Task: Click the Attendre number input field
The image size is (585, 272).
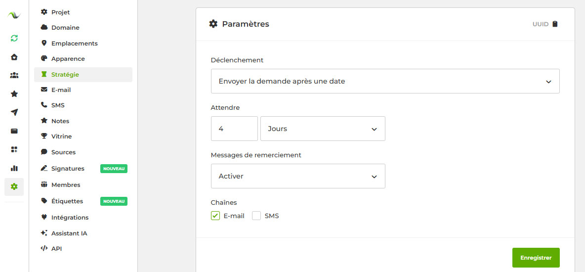Action: pyautogui.click(x=234, y=129)
